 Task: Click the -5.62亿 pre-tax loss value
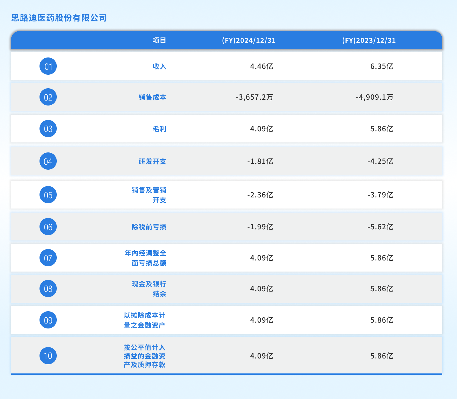[x=381, y=227]
